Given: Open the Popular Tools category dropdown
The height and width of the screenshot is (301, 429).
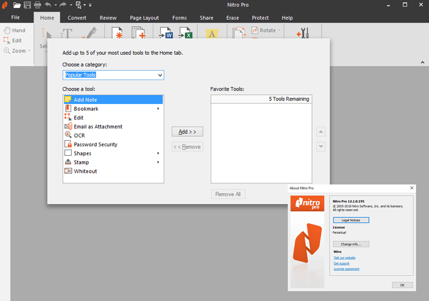Looking at the screenshot, I should [x=160, y=75].
